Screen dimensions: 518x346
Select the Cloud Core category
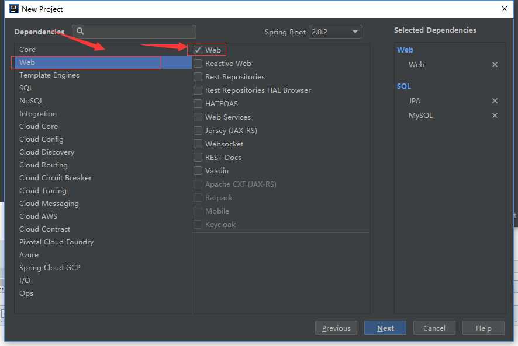point(103,127)
